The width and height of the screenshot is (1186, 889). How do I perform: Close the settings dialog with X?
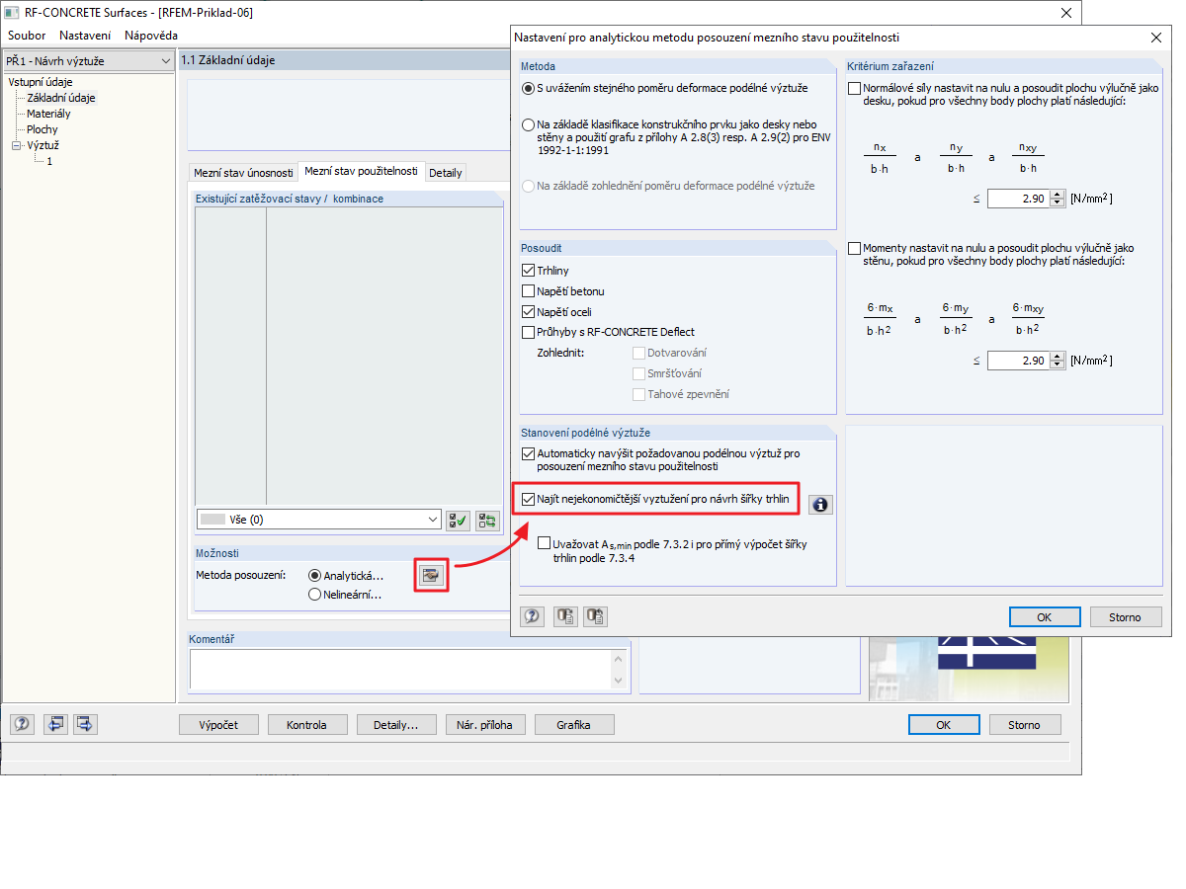pyautogui.click(x=1156, y=38)
